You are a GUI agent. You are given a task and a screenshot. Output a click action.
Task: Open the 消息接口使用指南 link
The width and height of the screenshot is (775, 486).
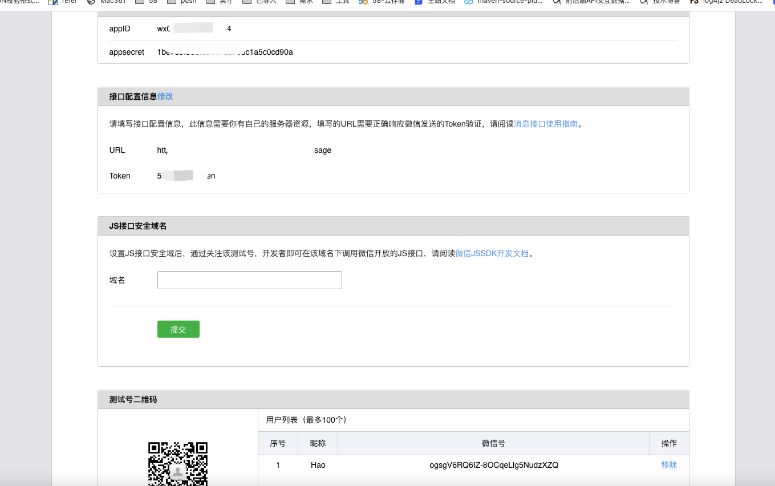546,124
